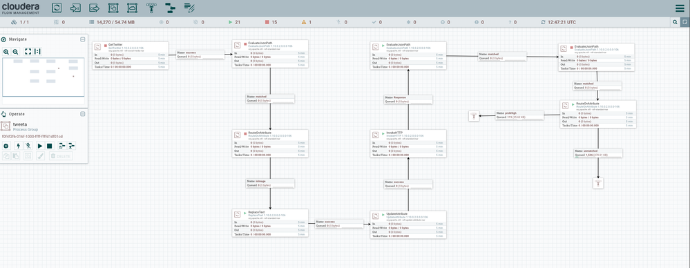Select the InvokeHTTP processor
The width and height of the screenshot is (690, 268).
(408, 144)
